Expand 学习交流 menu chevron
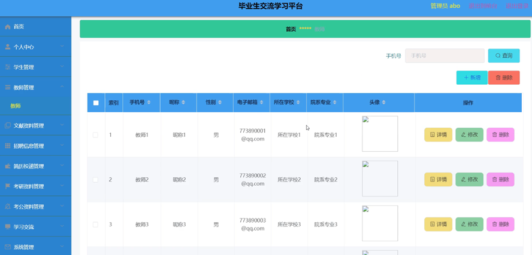Viewport: 532px width, 255px height. pos(62,226)
